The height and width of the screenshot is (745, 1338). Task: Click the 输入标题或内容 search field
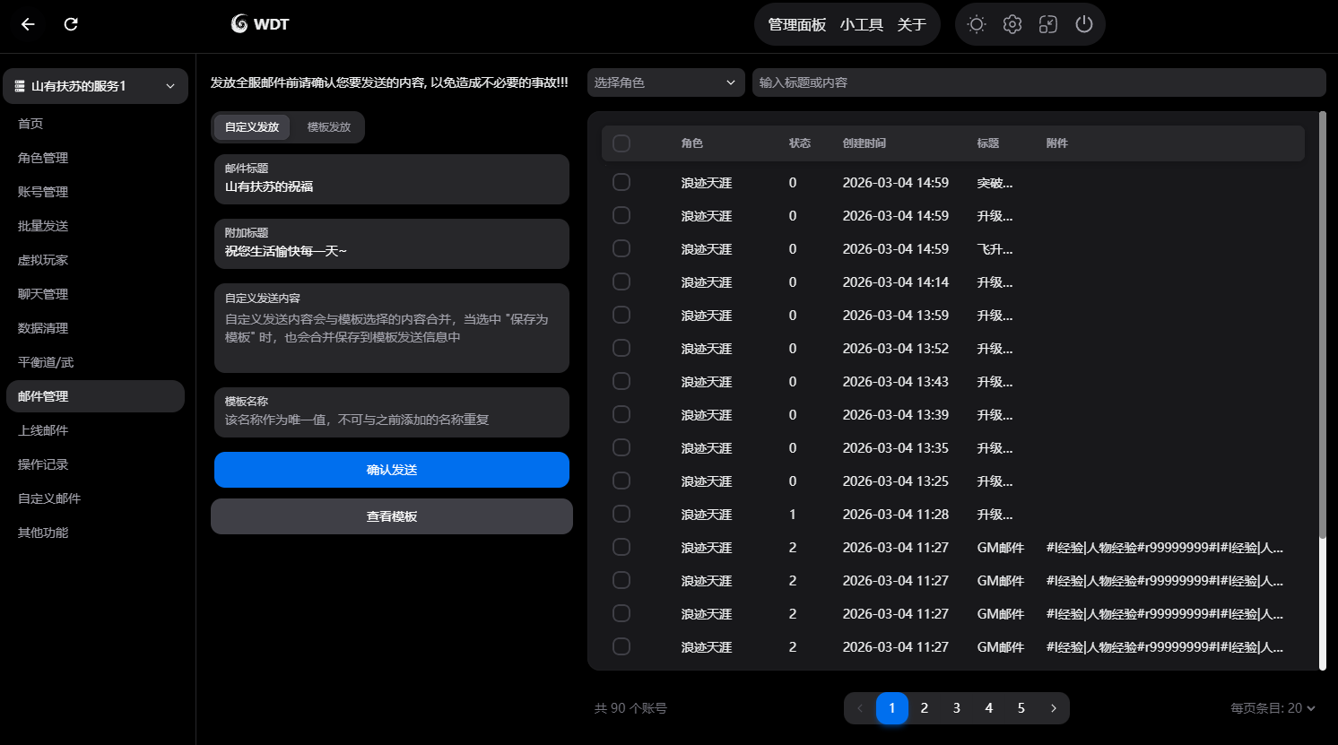click(x=1038, y=82)
